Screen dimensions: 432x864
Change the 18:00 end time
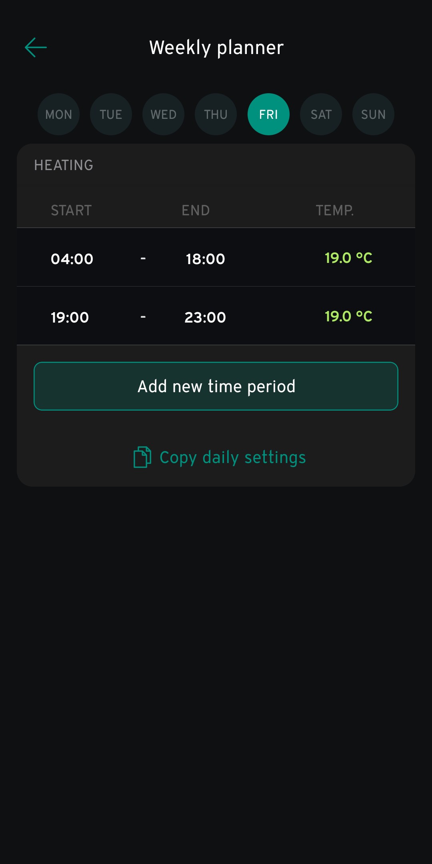click(x=205, y=259)
